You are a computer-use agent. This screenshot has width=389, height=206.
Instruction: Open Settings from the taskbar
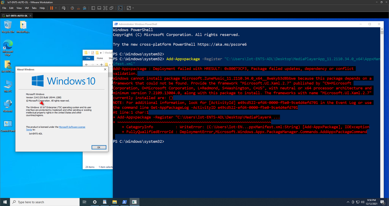(x=95, y=202)
